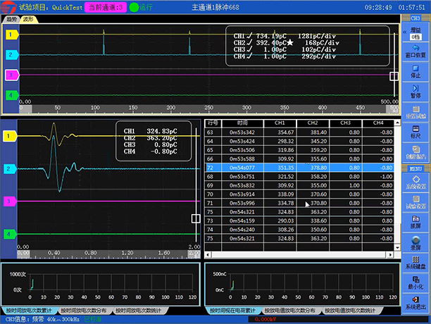Activate the 标尺 ruler tool

point(416,130)
